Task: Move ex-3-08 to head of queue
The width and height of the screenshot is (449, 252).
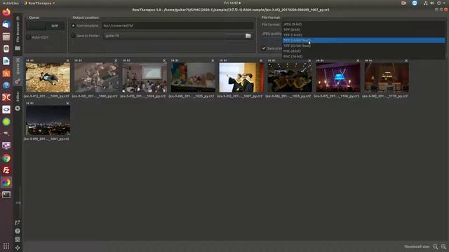Action: point(366,61)
